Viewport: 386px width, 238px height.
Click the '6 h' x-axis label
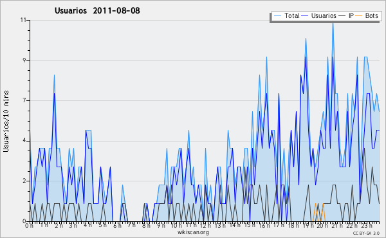(117, 226)
